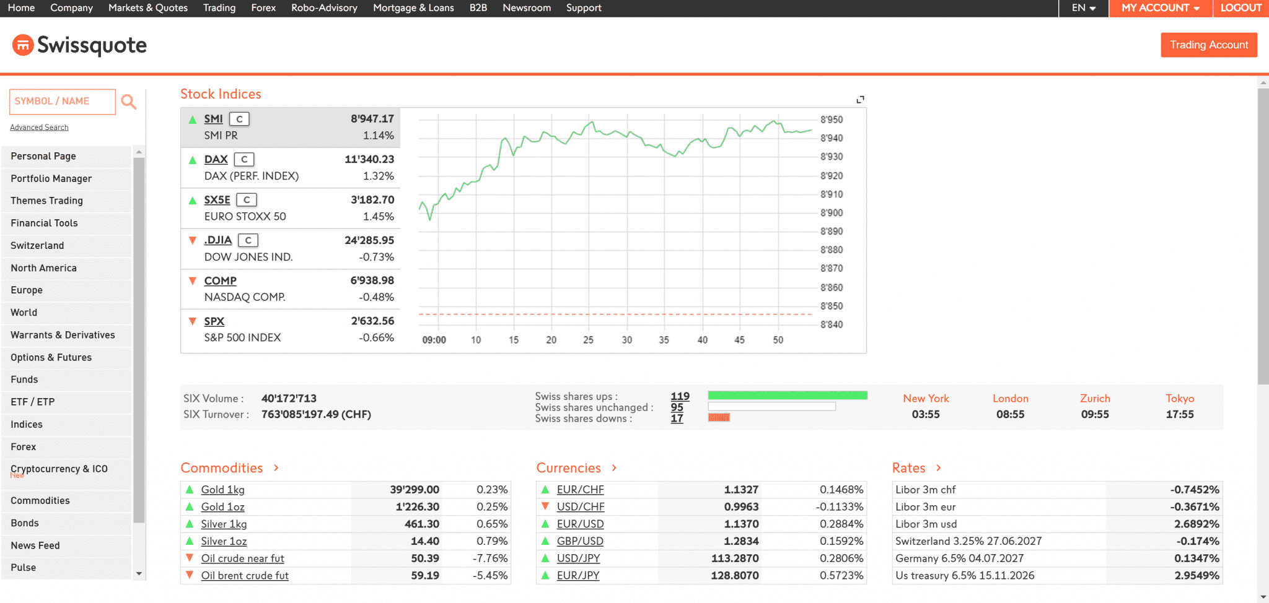Open the .DJIA index link
This screenshot has height=603, width=1269.
[218, 240]
